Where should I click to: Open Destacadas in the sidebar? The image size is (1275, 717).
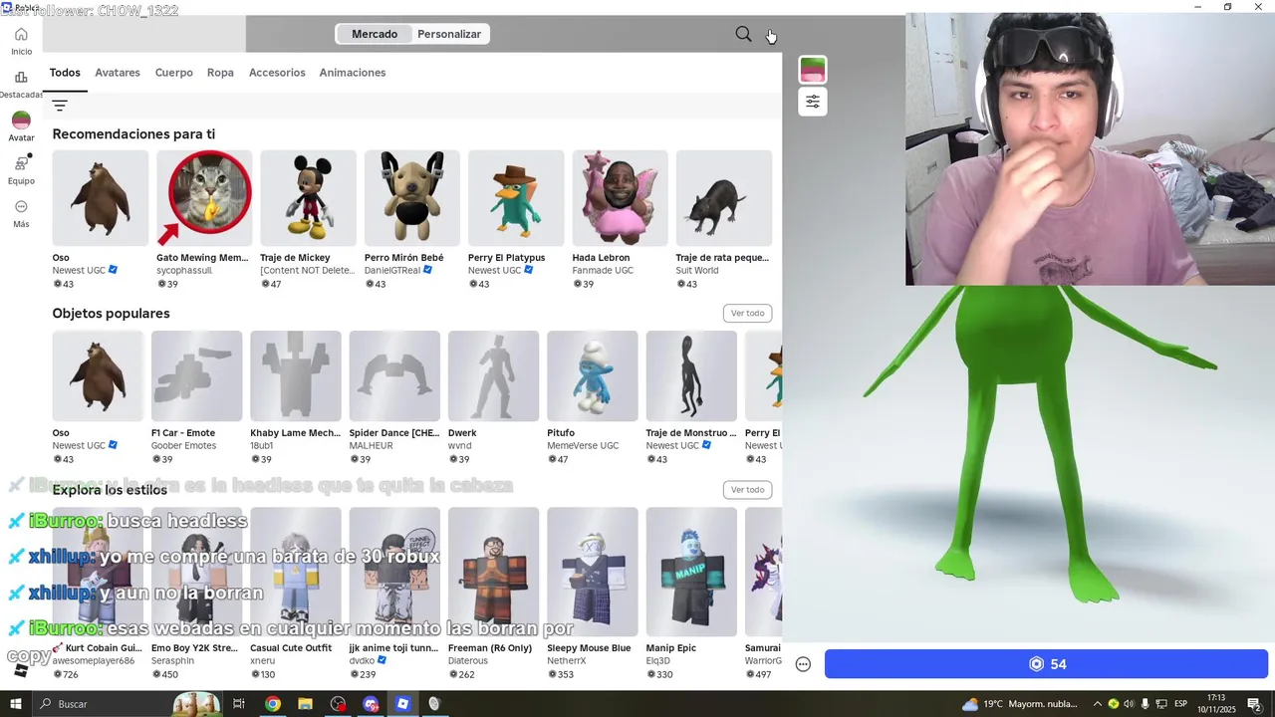[x=21, y=85]
